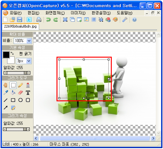Select the Eyedropper color picker tool
The height and width of the screenshot is (149, 163).
pos(6,93)
